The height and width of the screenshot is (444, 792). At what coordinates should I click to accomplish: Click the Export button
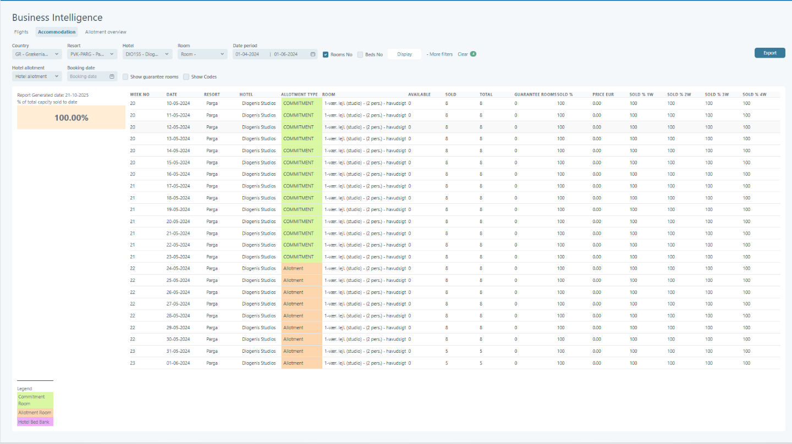tap(769, 53)
